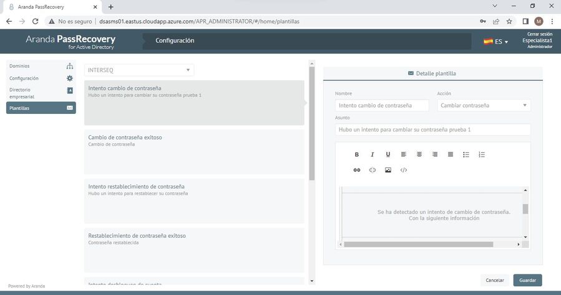Insert ordered numbered list
Image resolution: width=561 pixels, height=295 pixels.
pyautogui.click(x=482, y=154)
